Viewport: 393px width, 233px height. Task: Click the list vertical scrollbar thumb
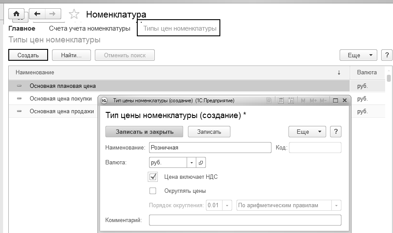389,78
